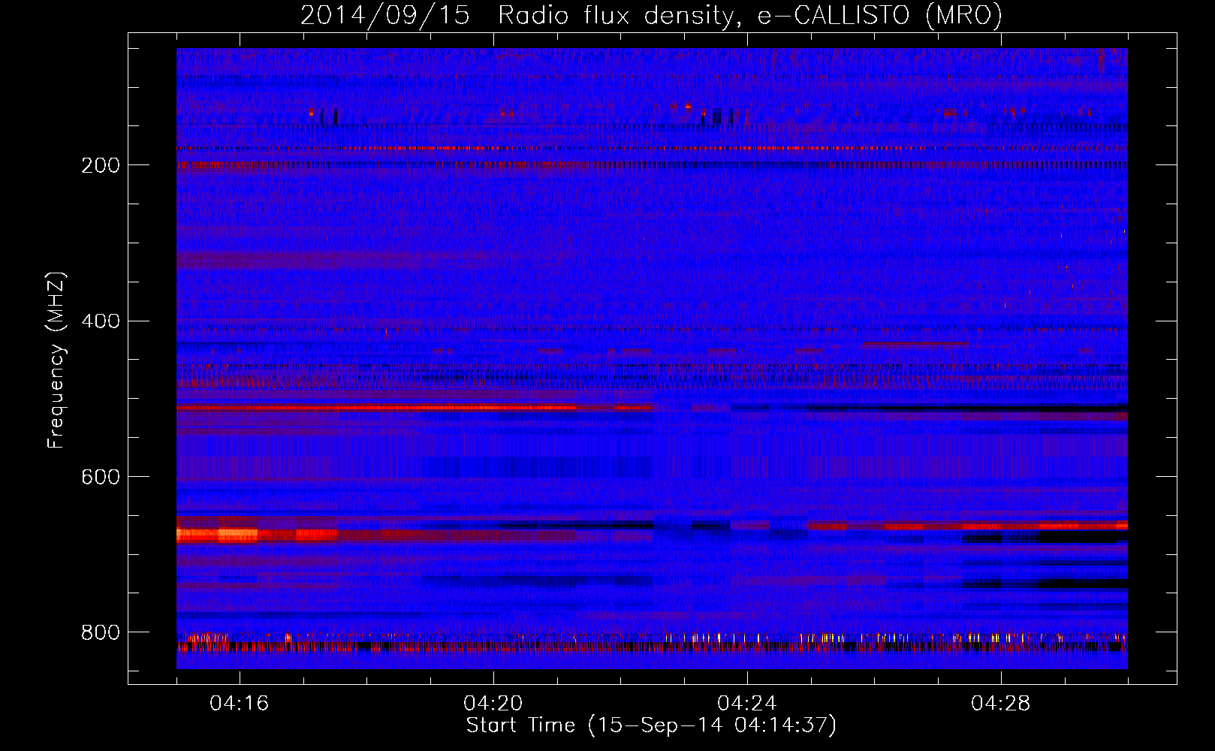Click the 'Start Time (15-Sep-14 04:14:37)' label
This screenshot has height=751, width=1215.
click(651, 725)
